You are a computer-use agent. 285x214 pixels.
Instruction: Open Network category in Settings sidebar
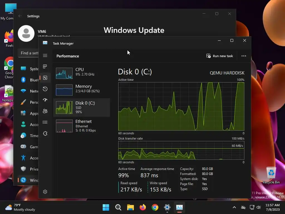[29, 91]
